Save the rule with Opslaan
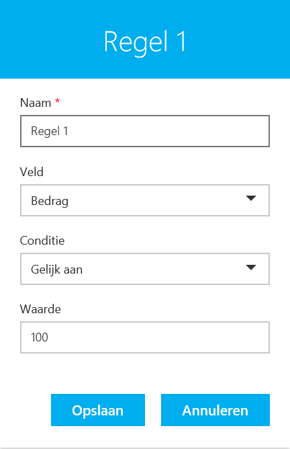This screenshot has height=449, width=290. click(98, 410)
